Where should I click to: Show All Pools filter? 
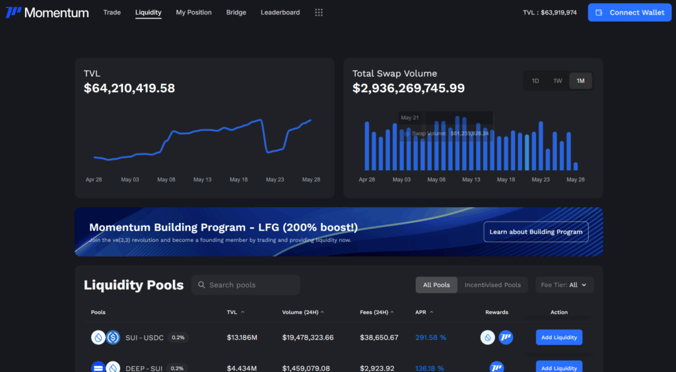click(x=436, y=285)
